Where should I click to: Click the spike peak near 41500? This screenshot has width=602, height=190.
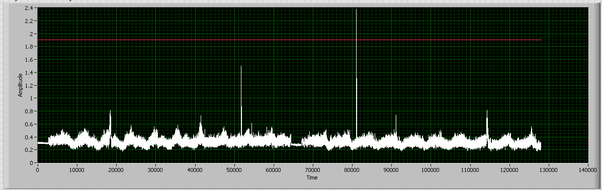pyautogui.click(x=200, y=116)
